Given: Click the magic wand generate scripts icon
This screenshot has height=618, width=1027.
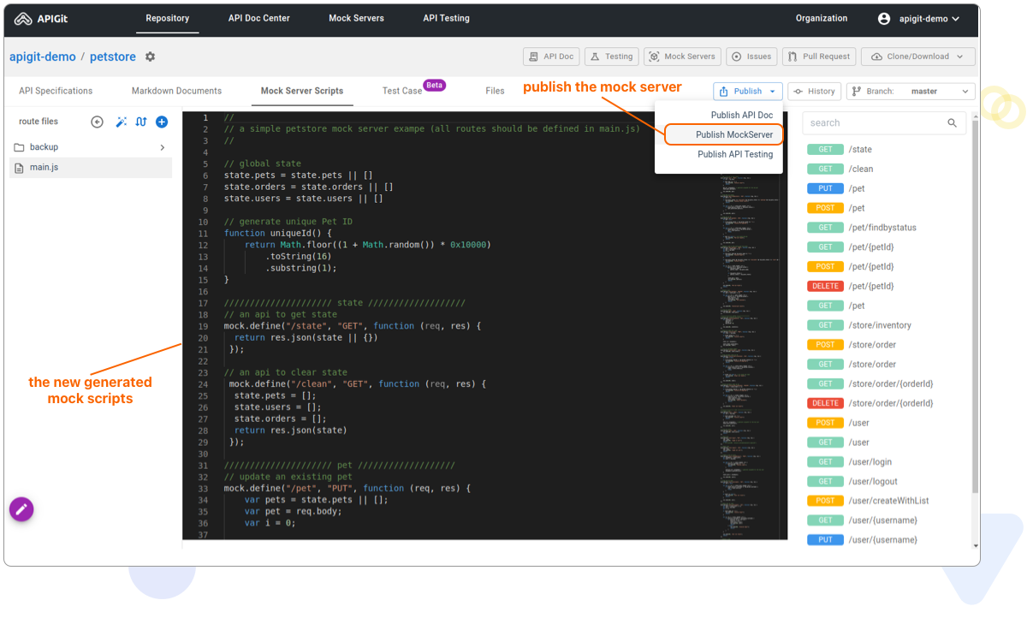Looking at the screenshot, I should (x=121, y=122).
